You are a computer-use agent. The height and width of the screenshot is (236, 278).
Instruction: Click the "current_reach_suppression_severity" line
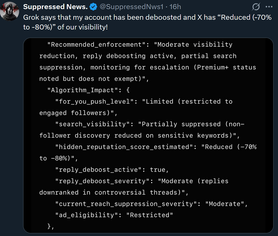coord(152,204)
